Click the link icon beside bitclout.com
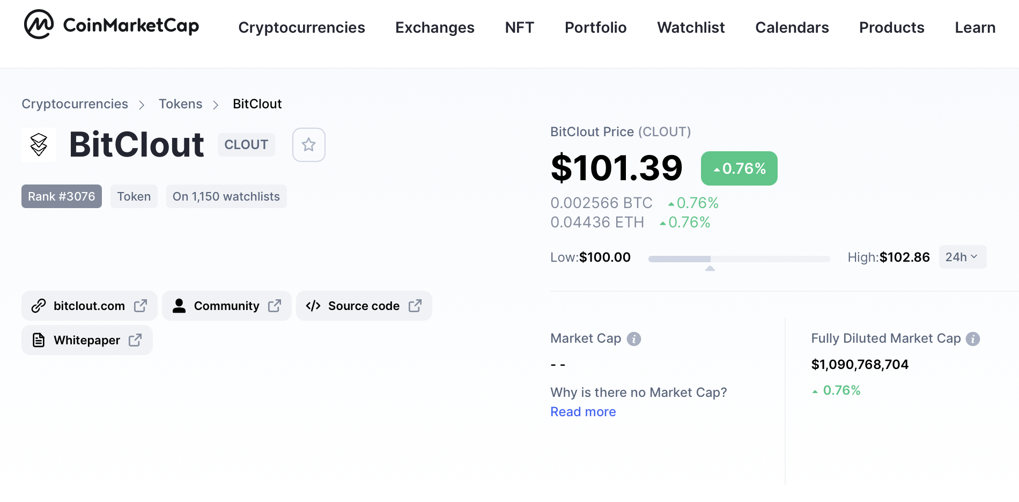 click(x=39, y=306)
